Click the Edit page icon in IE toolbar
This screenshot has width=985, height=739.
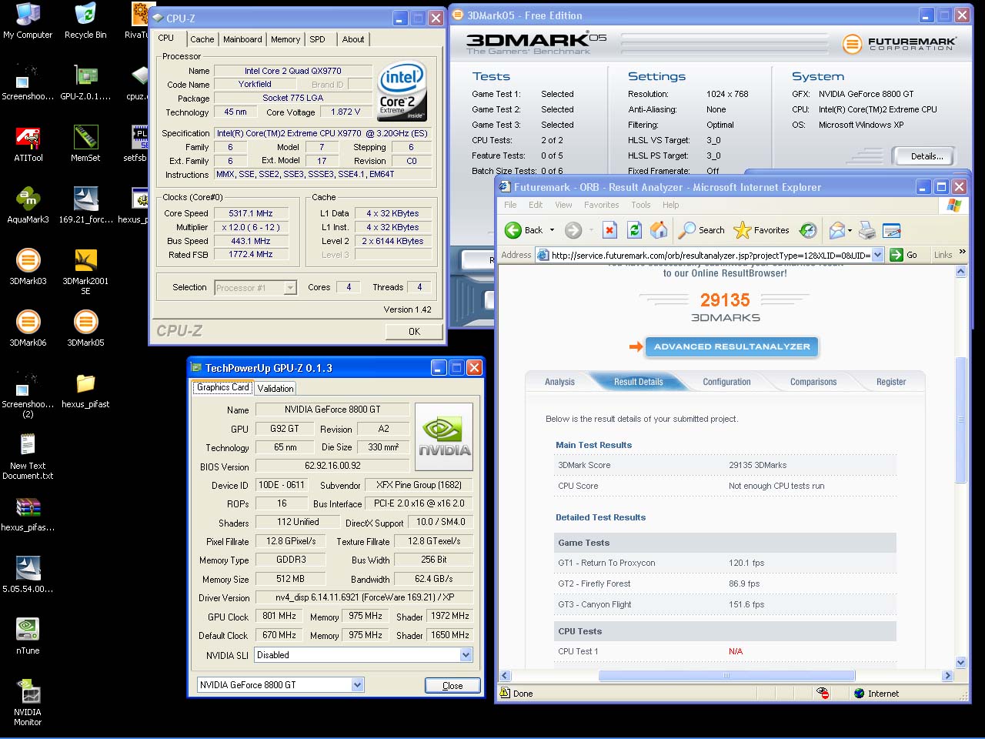(x=892, y=230)
